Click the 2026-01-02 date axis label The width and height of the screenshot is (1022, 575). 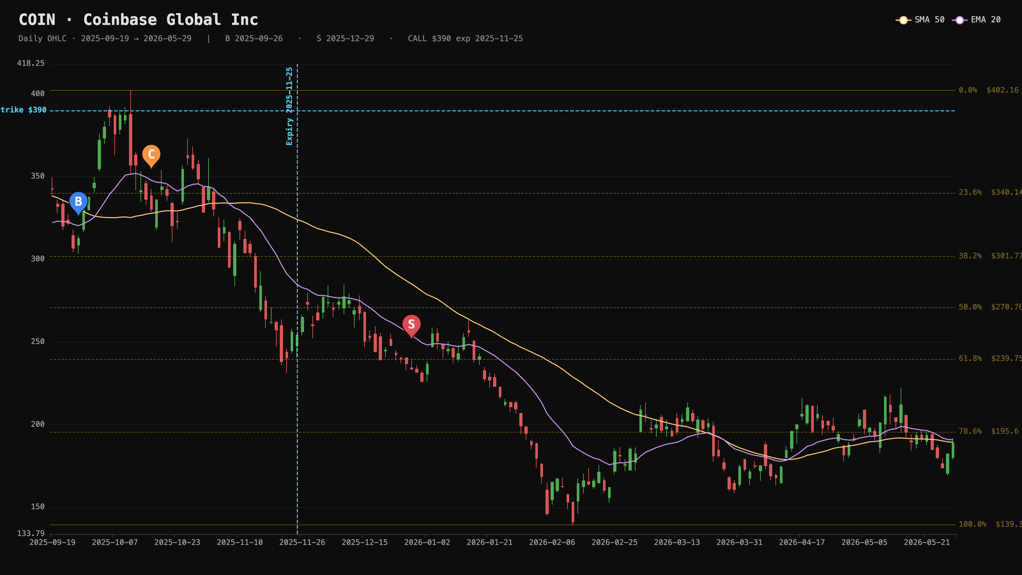point(427,542)
